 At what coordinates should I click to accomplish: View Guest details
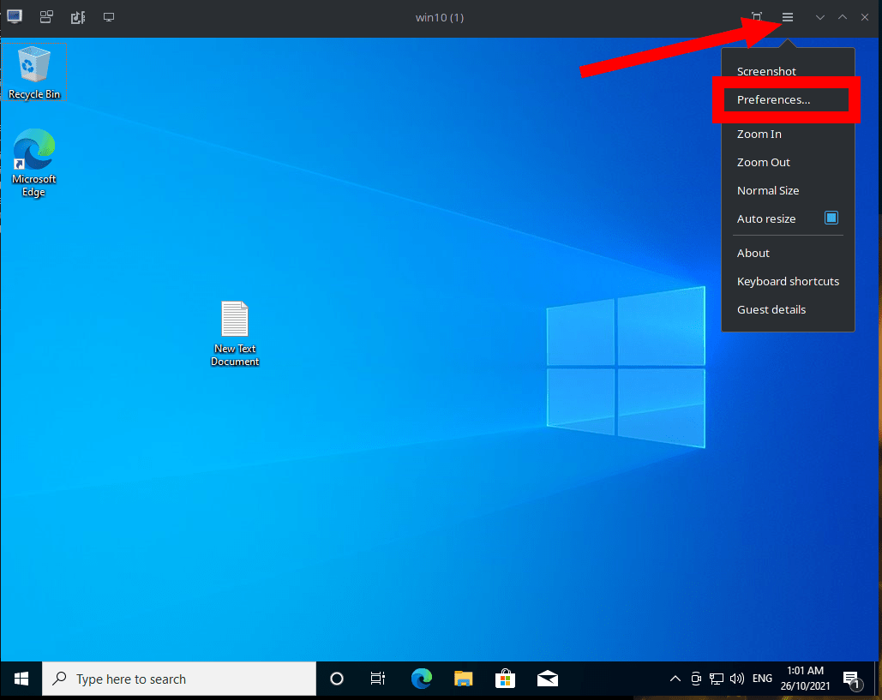pos(771,309)
